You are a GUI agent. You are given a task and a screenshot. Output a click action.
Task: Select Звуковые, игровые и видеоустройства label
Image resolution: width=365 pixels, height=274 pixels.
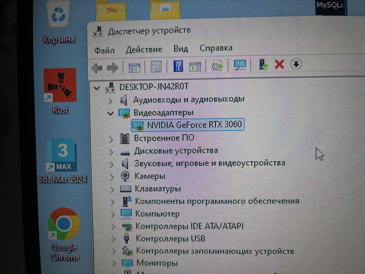click(x=210, y=163)
